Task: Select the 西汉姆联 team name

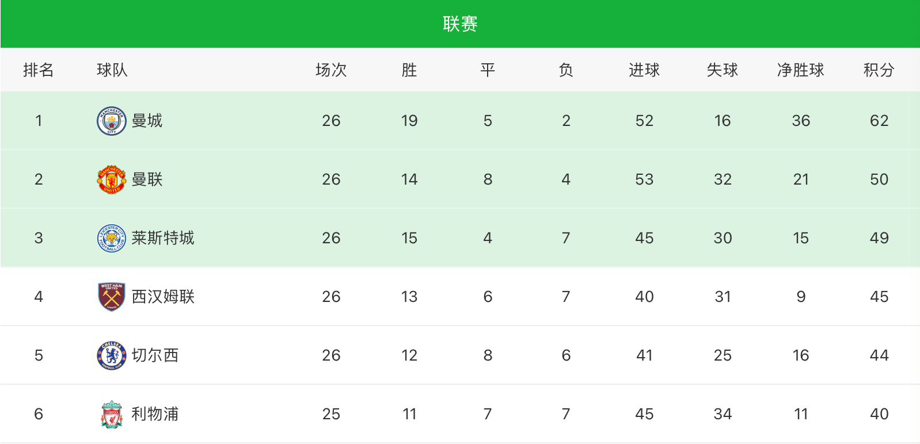Action: pyautogui.click(x=163, y=297)
